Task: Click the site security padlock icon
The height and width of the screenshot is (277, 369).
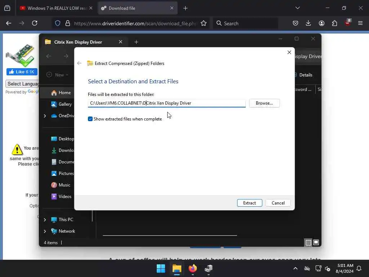Action: [x=68, y=23]
